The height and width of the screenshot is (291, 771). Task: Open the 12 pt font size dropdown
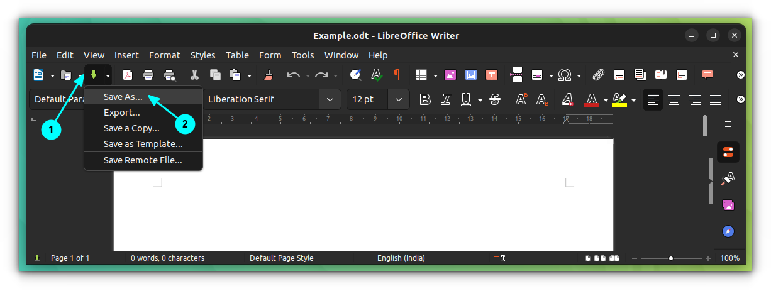click(399, 99)
